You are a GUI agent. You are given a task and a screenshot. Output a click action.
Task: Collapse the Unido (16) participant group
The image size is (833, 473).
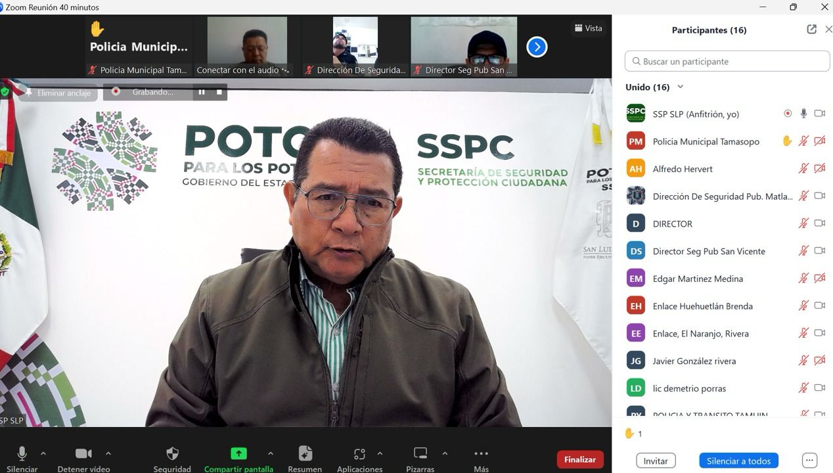(x=680, y=87)
